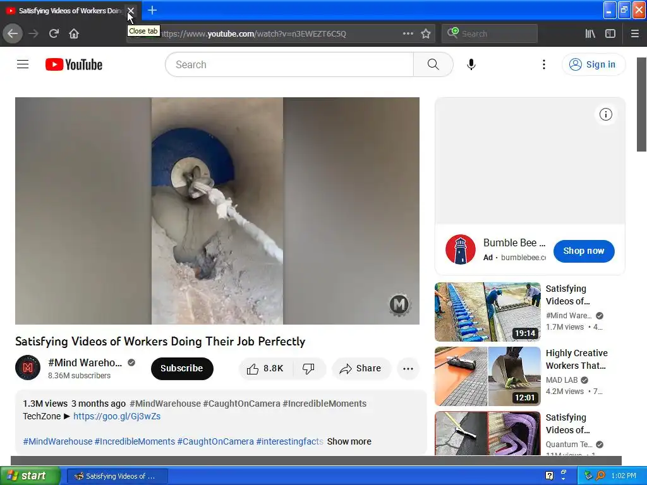Open the #CaughtOnCamera hashtag in the top row
Image resolution: width=647 pixels, height=485 pixels.
[x=241, y=404]
